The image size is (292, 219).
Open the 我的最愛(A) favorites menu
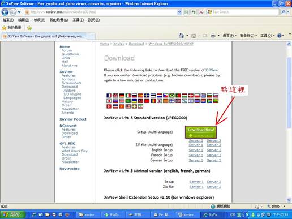point(59,20)
